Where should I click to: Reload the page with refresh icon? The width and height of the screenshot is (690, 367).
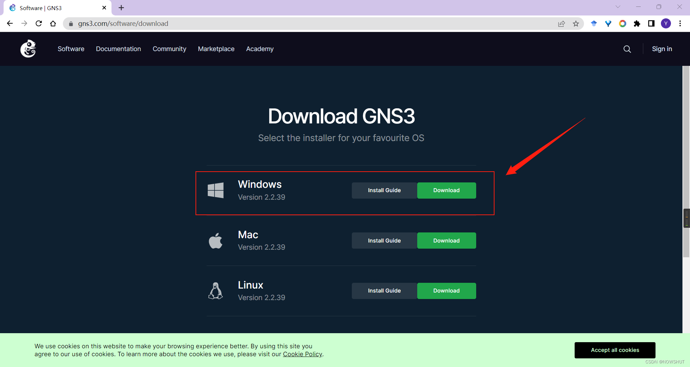tap(39, 23)
